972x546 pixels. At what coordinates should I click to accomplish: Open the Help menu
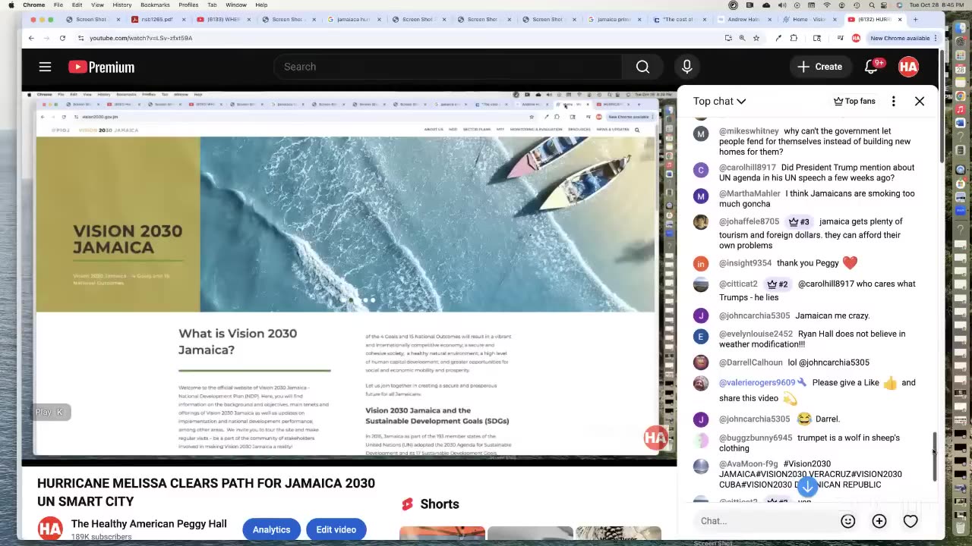tap(261, 5)
